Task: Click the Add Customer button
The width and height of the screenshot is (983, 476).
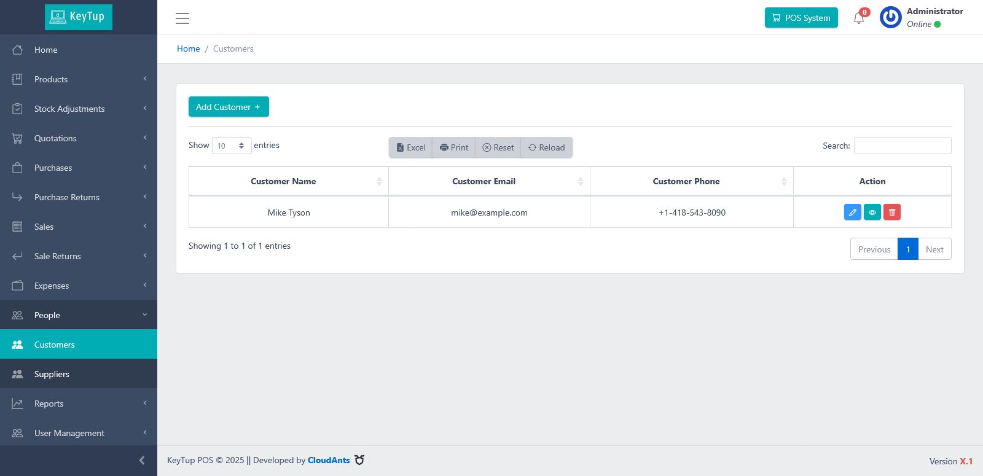Action: click(229, 107)
